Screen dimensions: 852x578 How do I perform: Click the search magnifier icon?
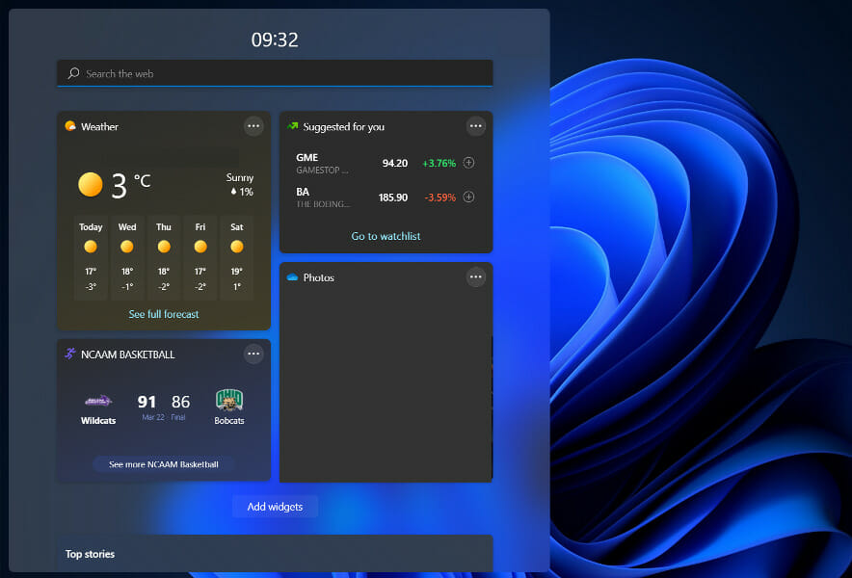pyautogui.click(x=73, y=72)
